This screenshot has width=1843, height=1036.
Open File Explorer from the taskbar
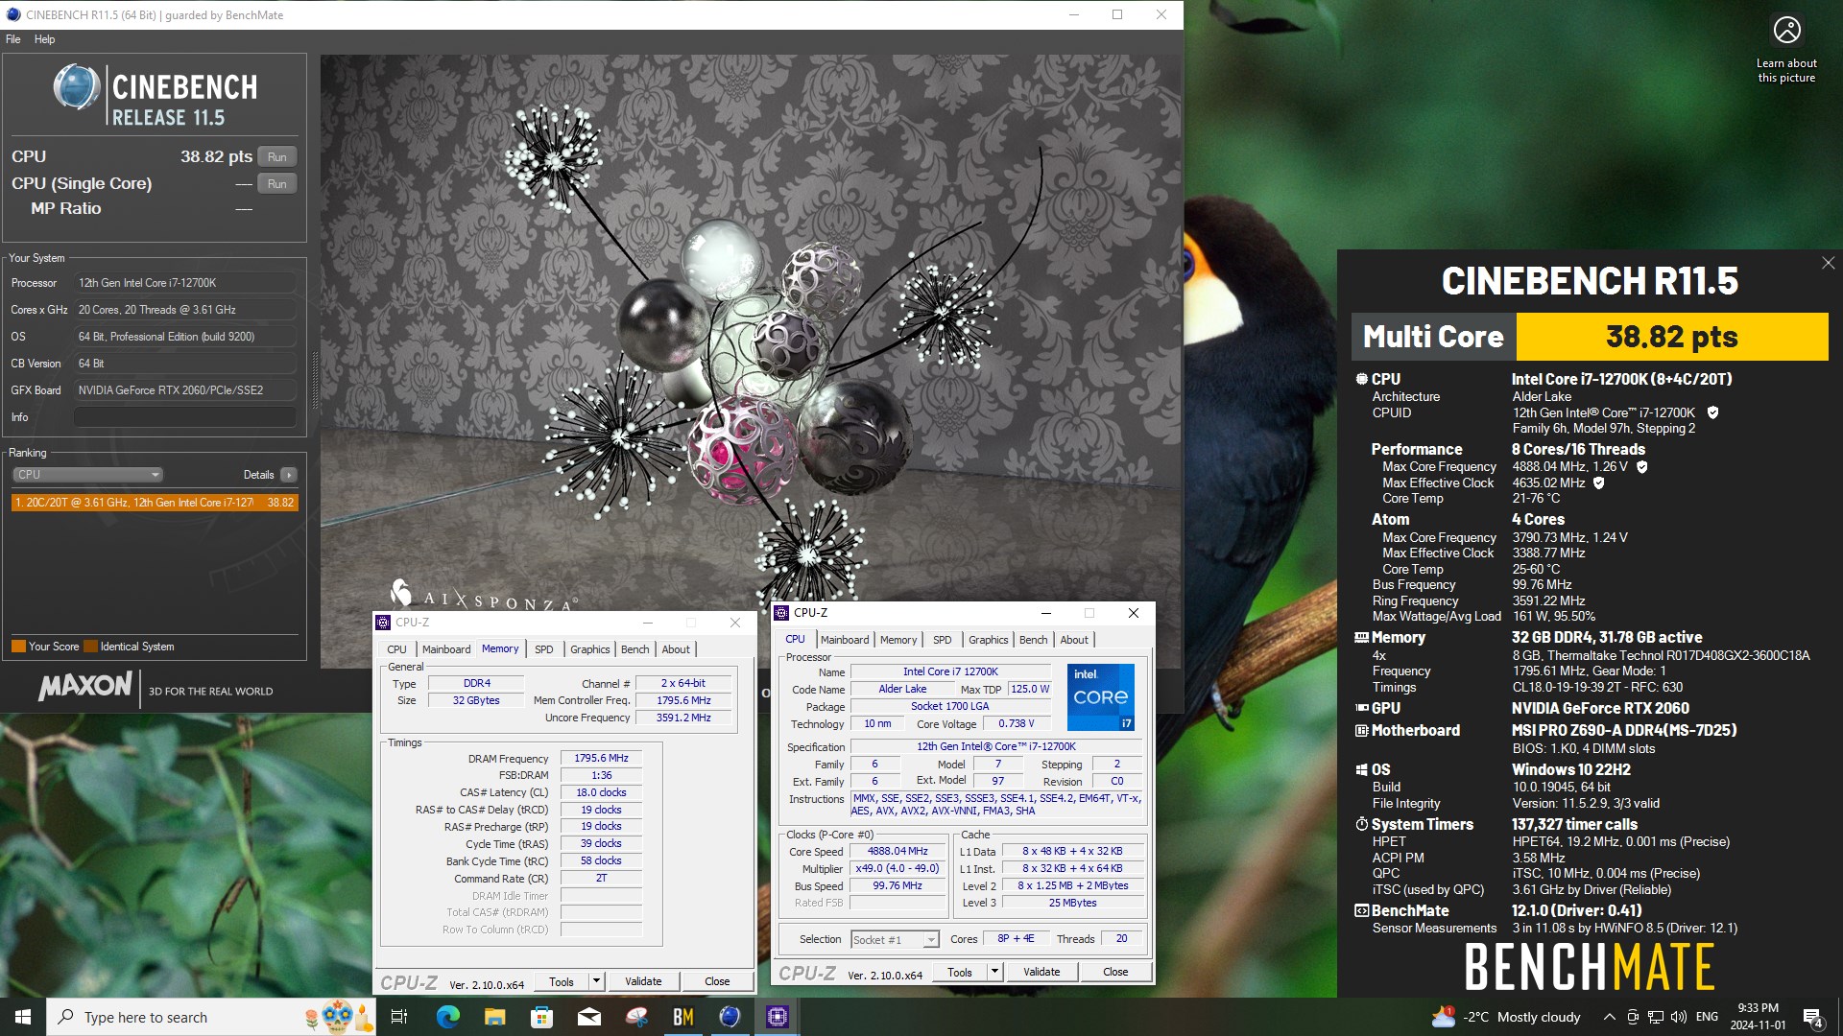tap(494, 1017)
